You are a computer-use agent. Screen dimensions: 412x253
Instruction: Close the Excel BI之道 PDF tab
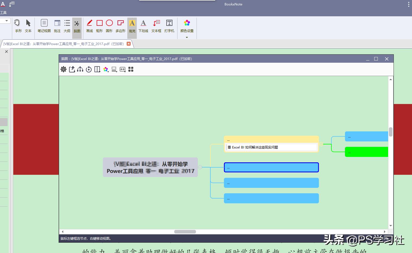click(129, 44)
